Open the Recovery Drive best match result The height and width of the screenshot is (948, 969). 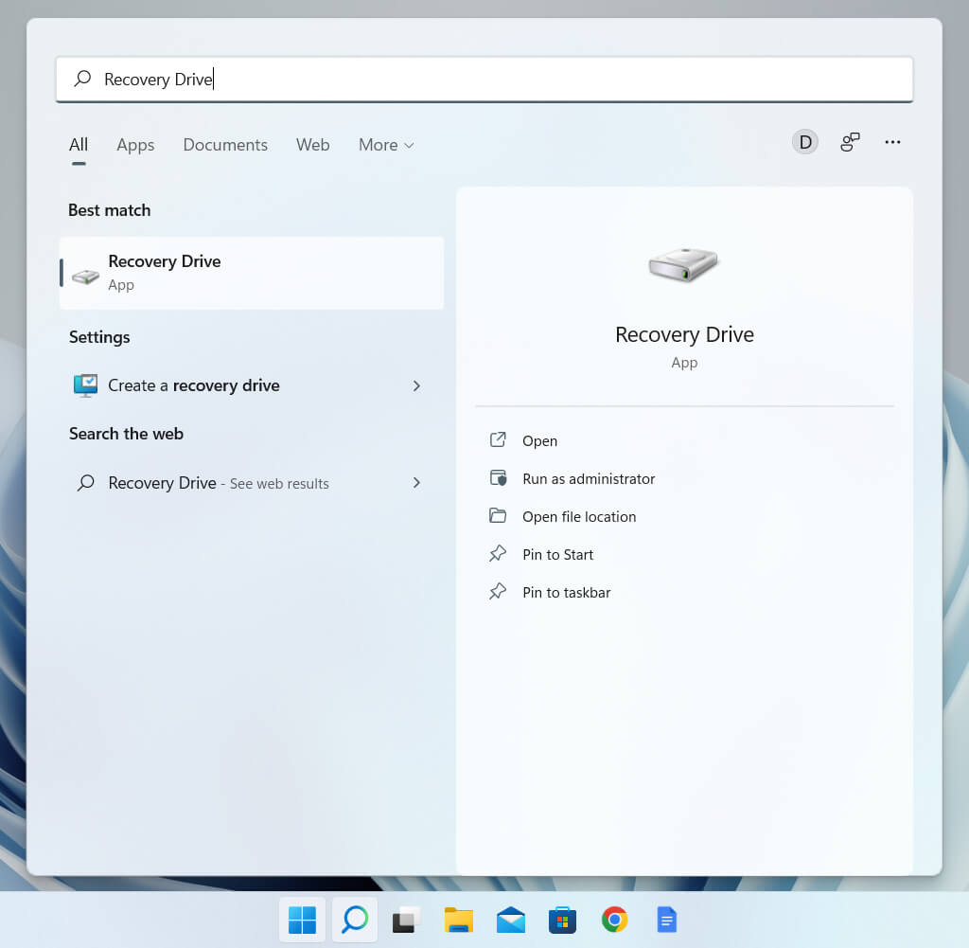coord(252,273)
